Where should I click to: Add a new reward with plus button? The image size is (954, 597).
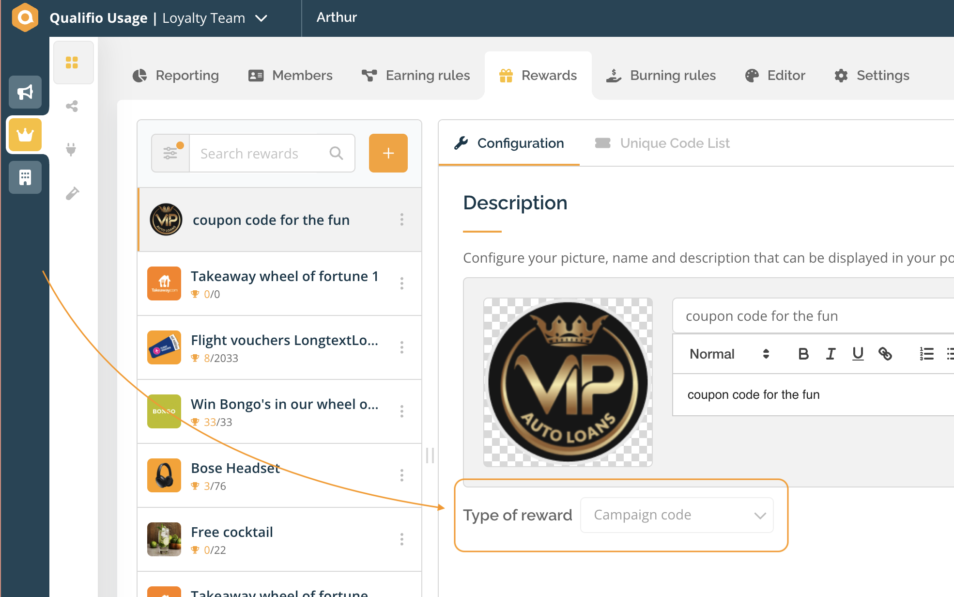(x=388, y=153)
